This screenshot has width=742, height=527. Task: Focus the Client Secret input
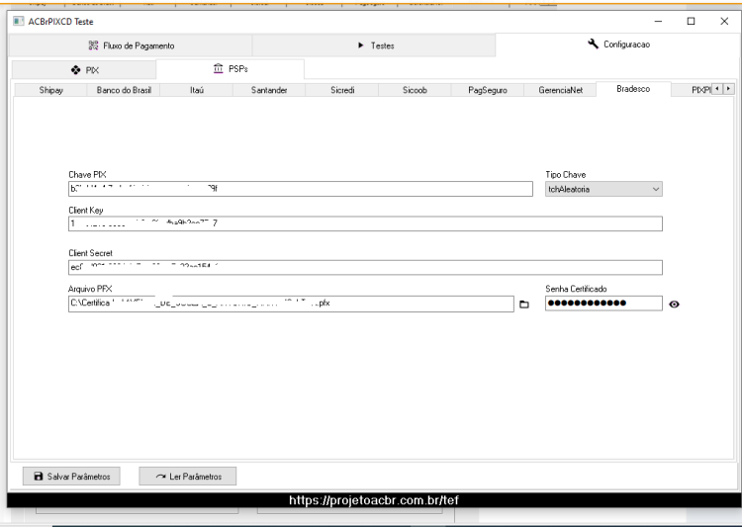point(365,267)
